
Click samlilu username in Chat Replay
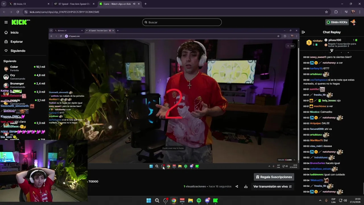click(x=314, y=89)
